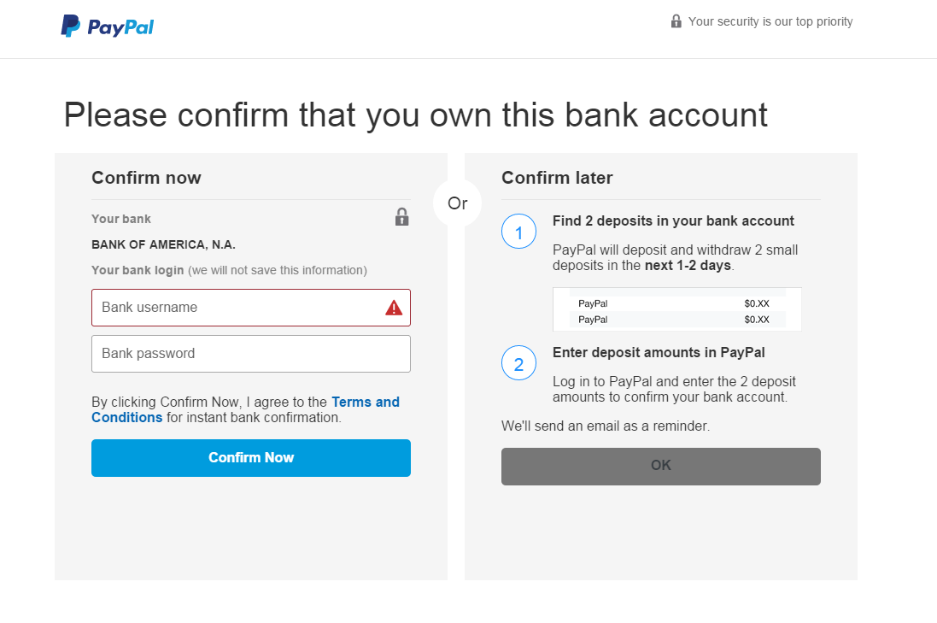Click the sample PayPal deposits table image

click(676, 309)
